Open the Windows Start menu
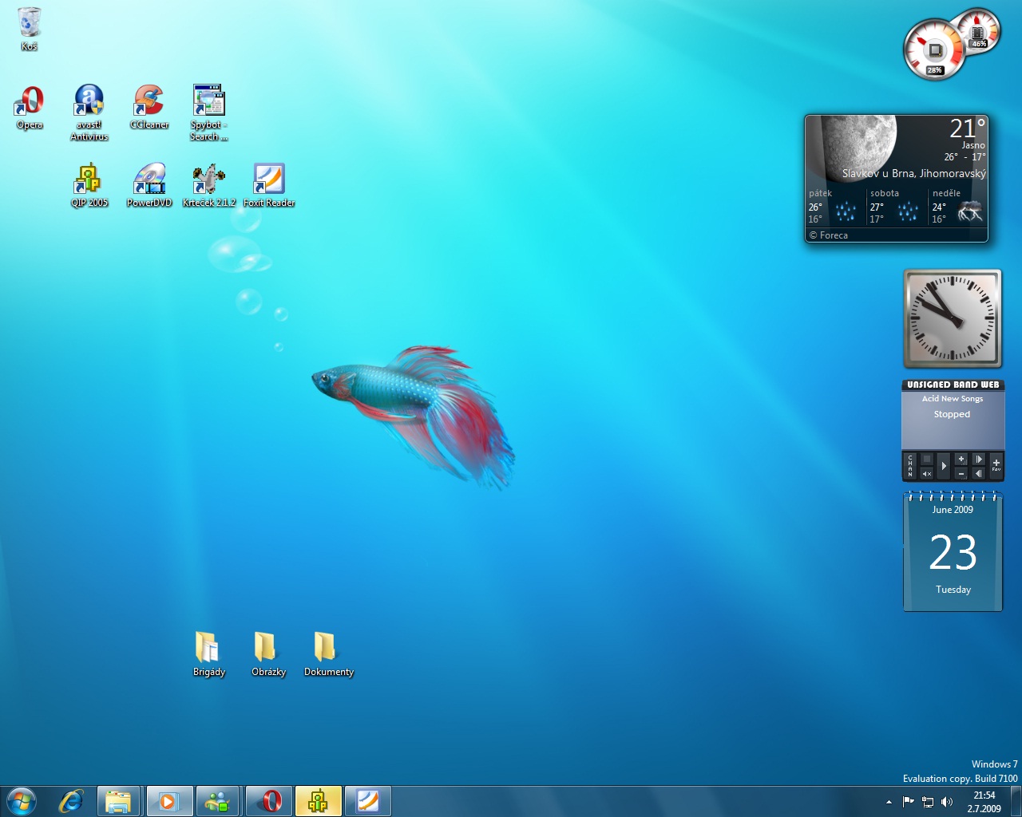The height and width of the screenshot is (817, 1022). point(21,801)
